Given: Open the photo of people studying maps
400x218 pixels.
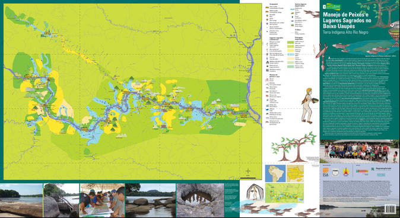Looking at the screenshot, I should point(102,200).
